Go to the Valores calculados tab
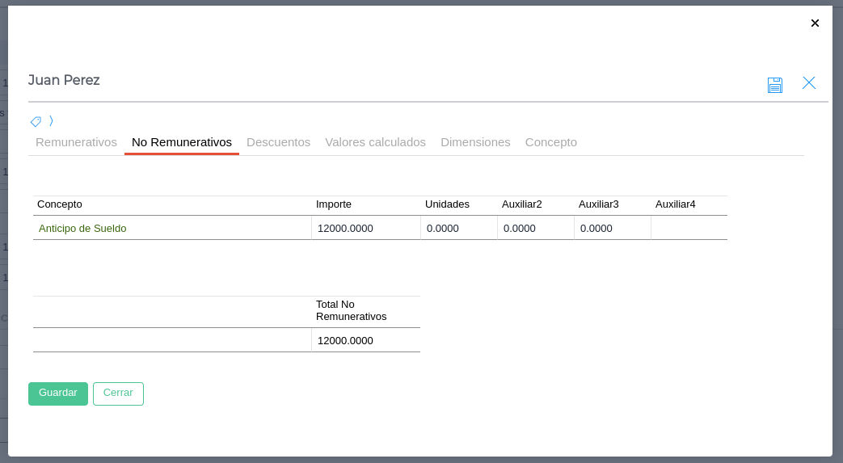 [x=375, y=142]
